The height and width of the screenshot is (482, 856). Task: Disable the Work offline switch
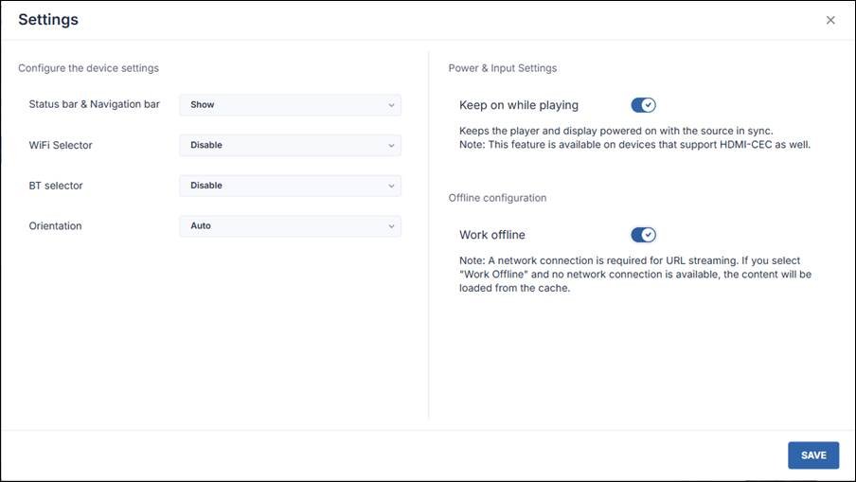click(643, 235)
